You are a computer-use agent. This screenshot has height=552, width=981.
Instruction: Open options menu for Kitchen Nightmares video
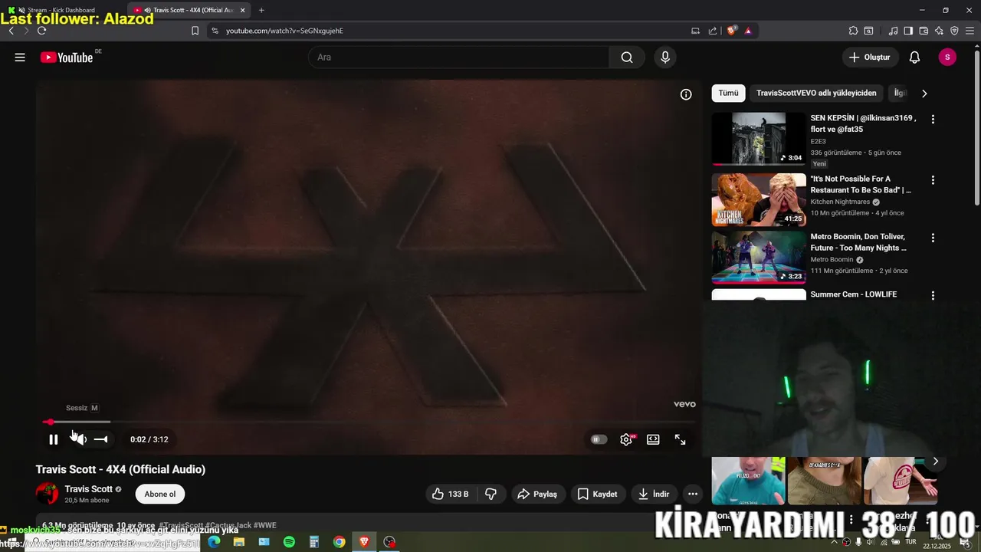tap(933, 180)
